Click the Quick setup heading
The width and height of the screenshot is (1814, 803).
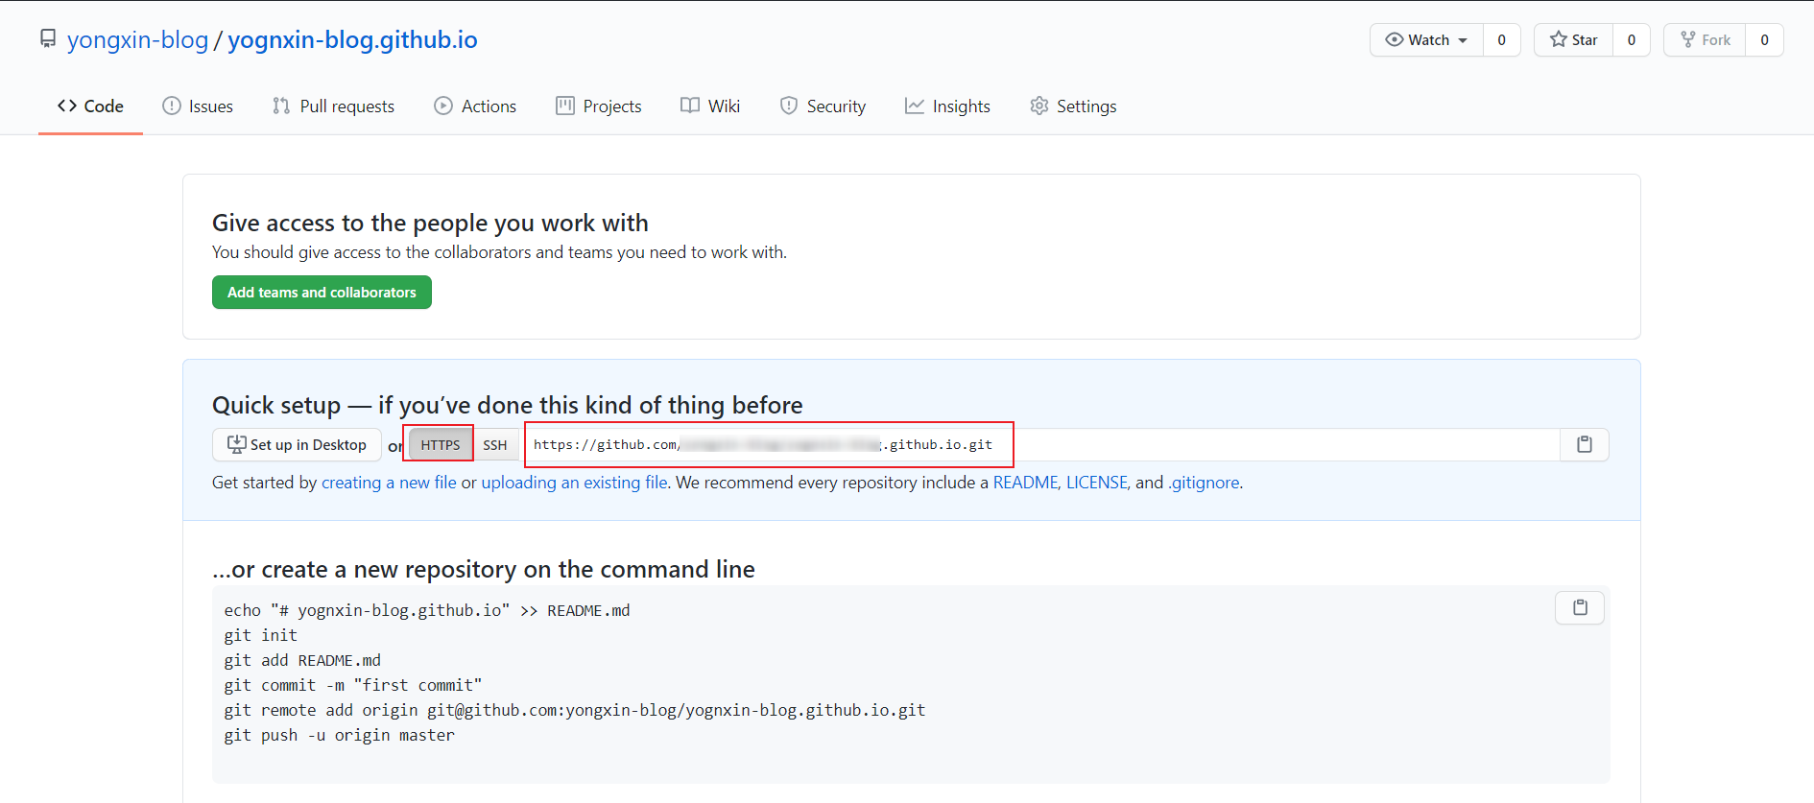coord(508,405)
